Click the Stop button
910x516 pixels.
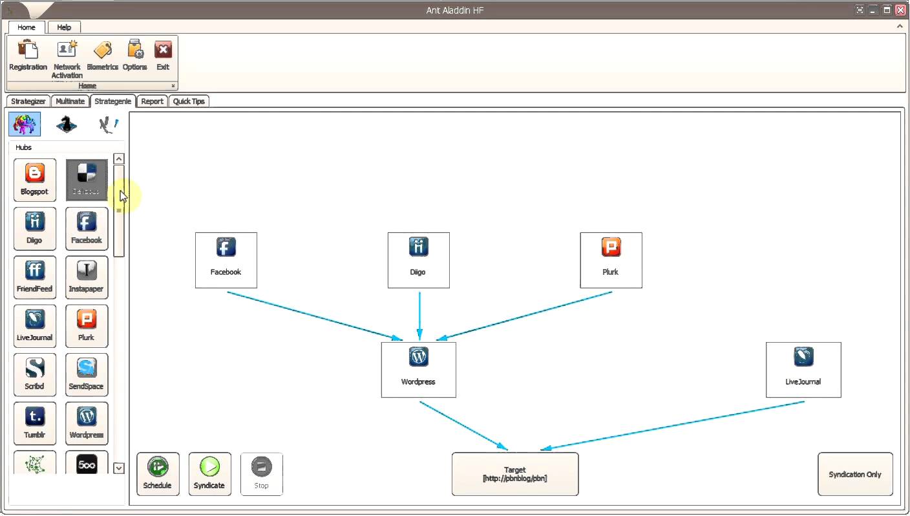tap(262, 474)
